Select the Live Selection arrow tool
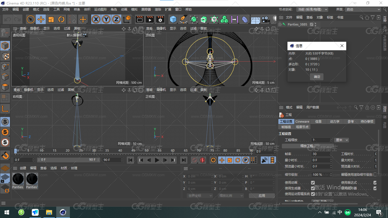Viewport: 388px width, 218px height. (31, 19)
